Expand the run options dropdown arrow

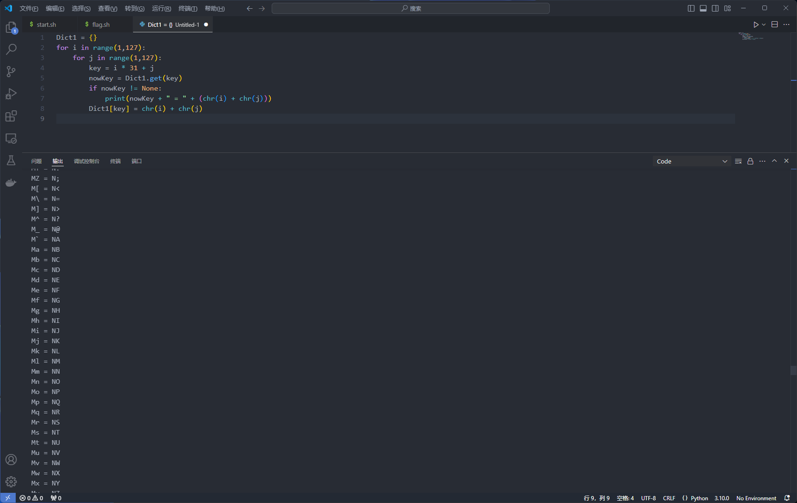coord(764,24)
